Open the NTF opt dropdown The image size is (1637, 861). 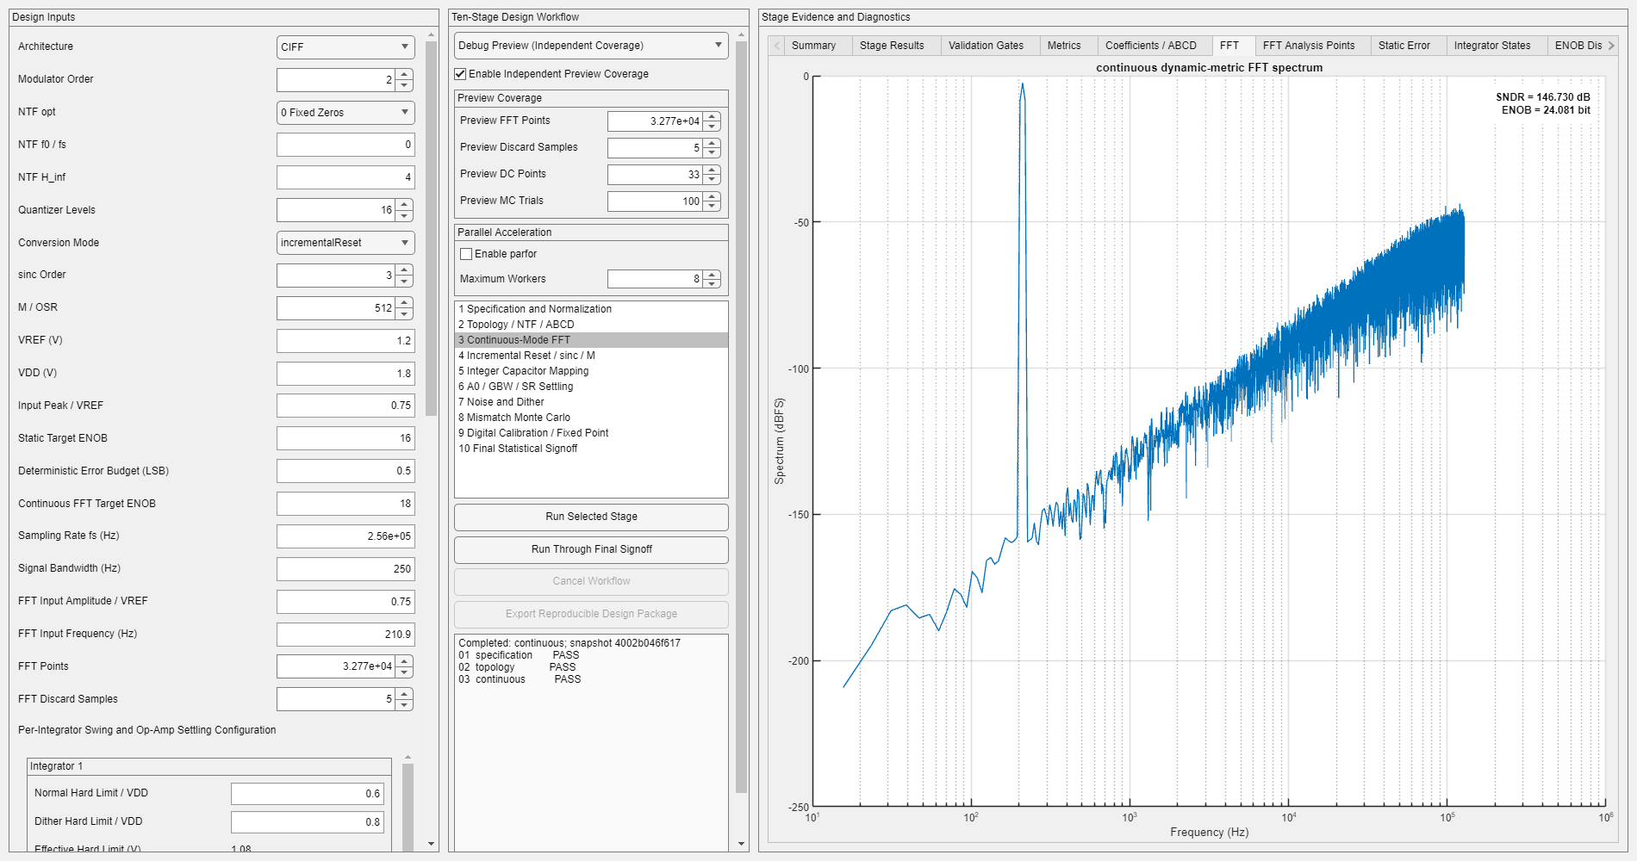[345, 113]
